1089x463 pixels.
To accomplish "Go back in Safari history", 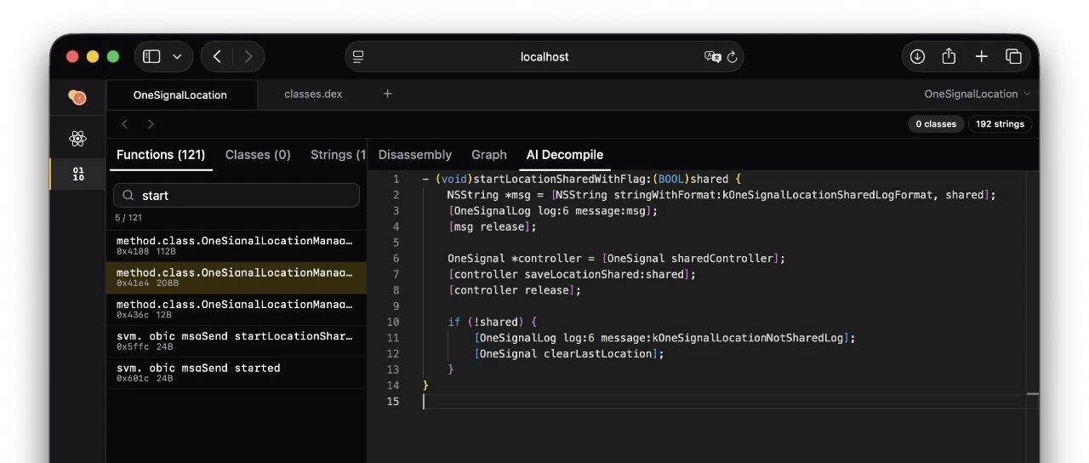I will click(x=217, y=56).
